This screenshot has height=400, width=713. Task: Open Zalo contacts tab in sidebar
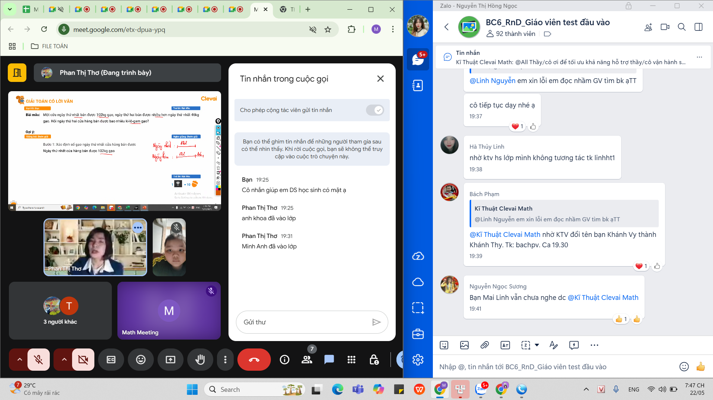(418, 86)
